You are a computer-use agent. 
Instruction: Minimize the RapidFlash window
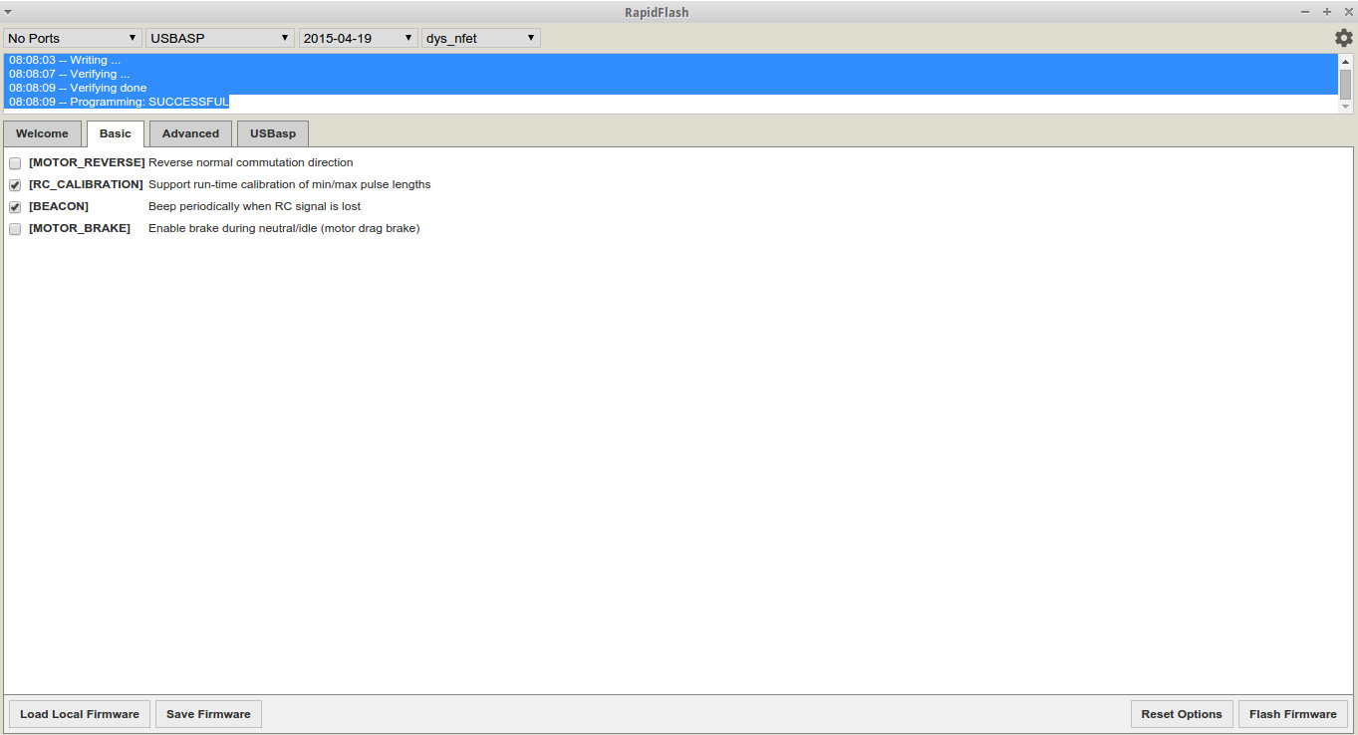coord(1305,12)
